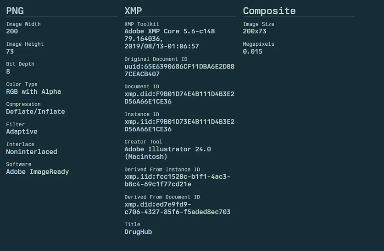Click the Adobe ImageReady software value

37,172
